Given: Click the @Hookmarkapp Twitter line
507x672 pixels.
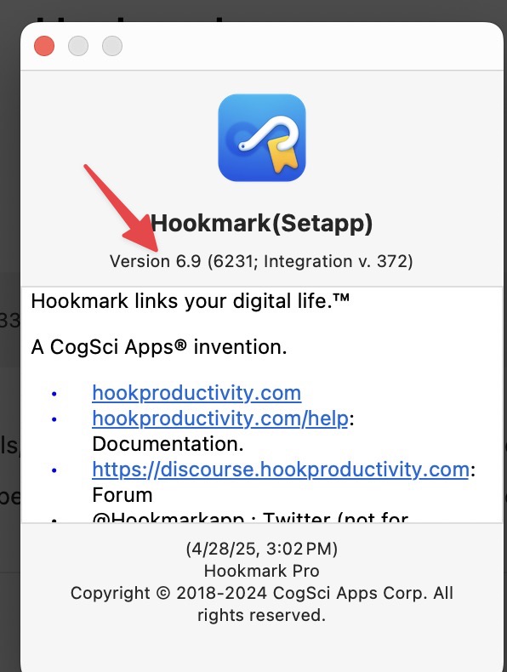Looking at the screenshot, I should click(250, 517).
